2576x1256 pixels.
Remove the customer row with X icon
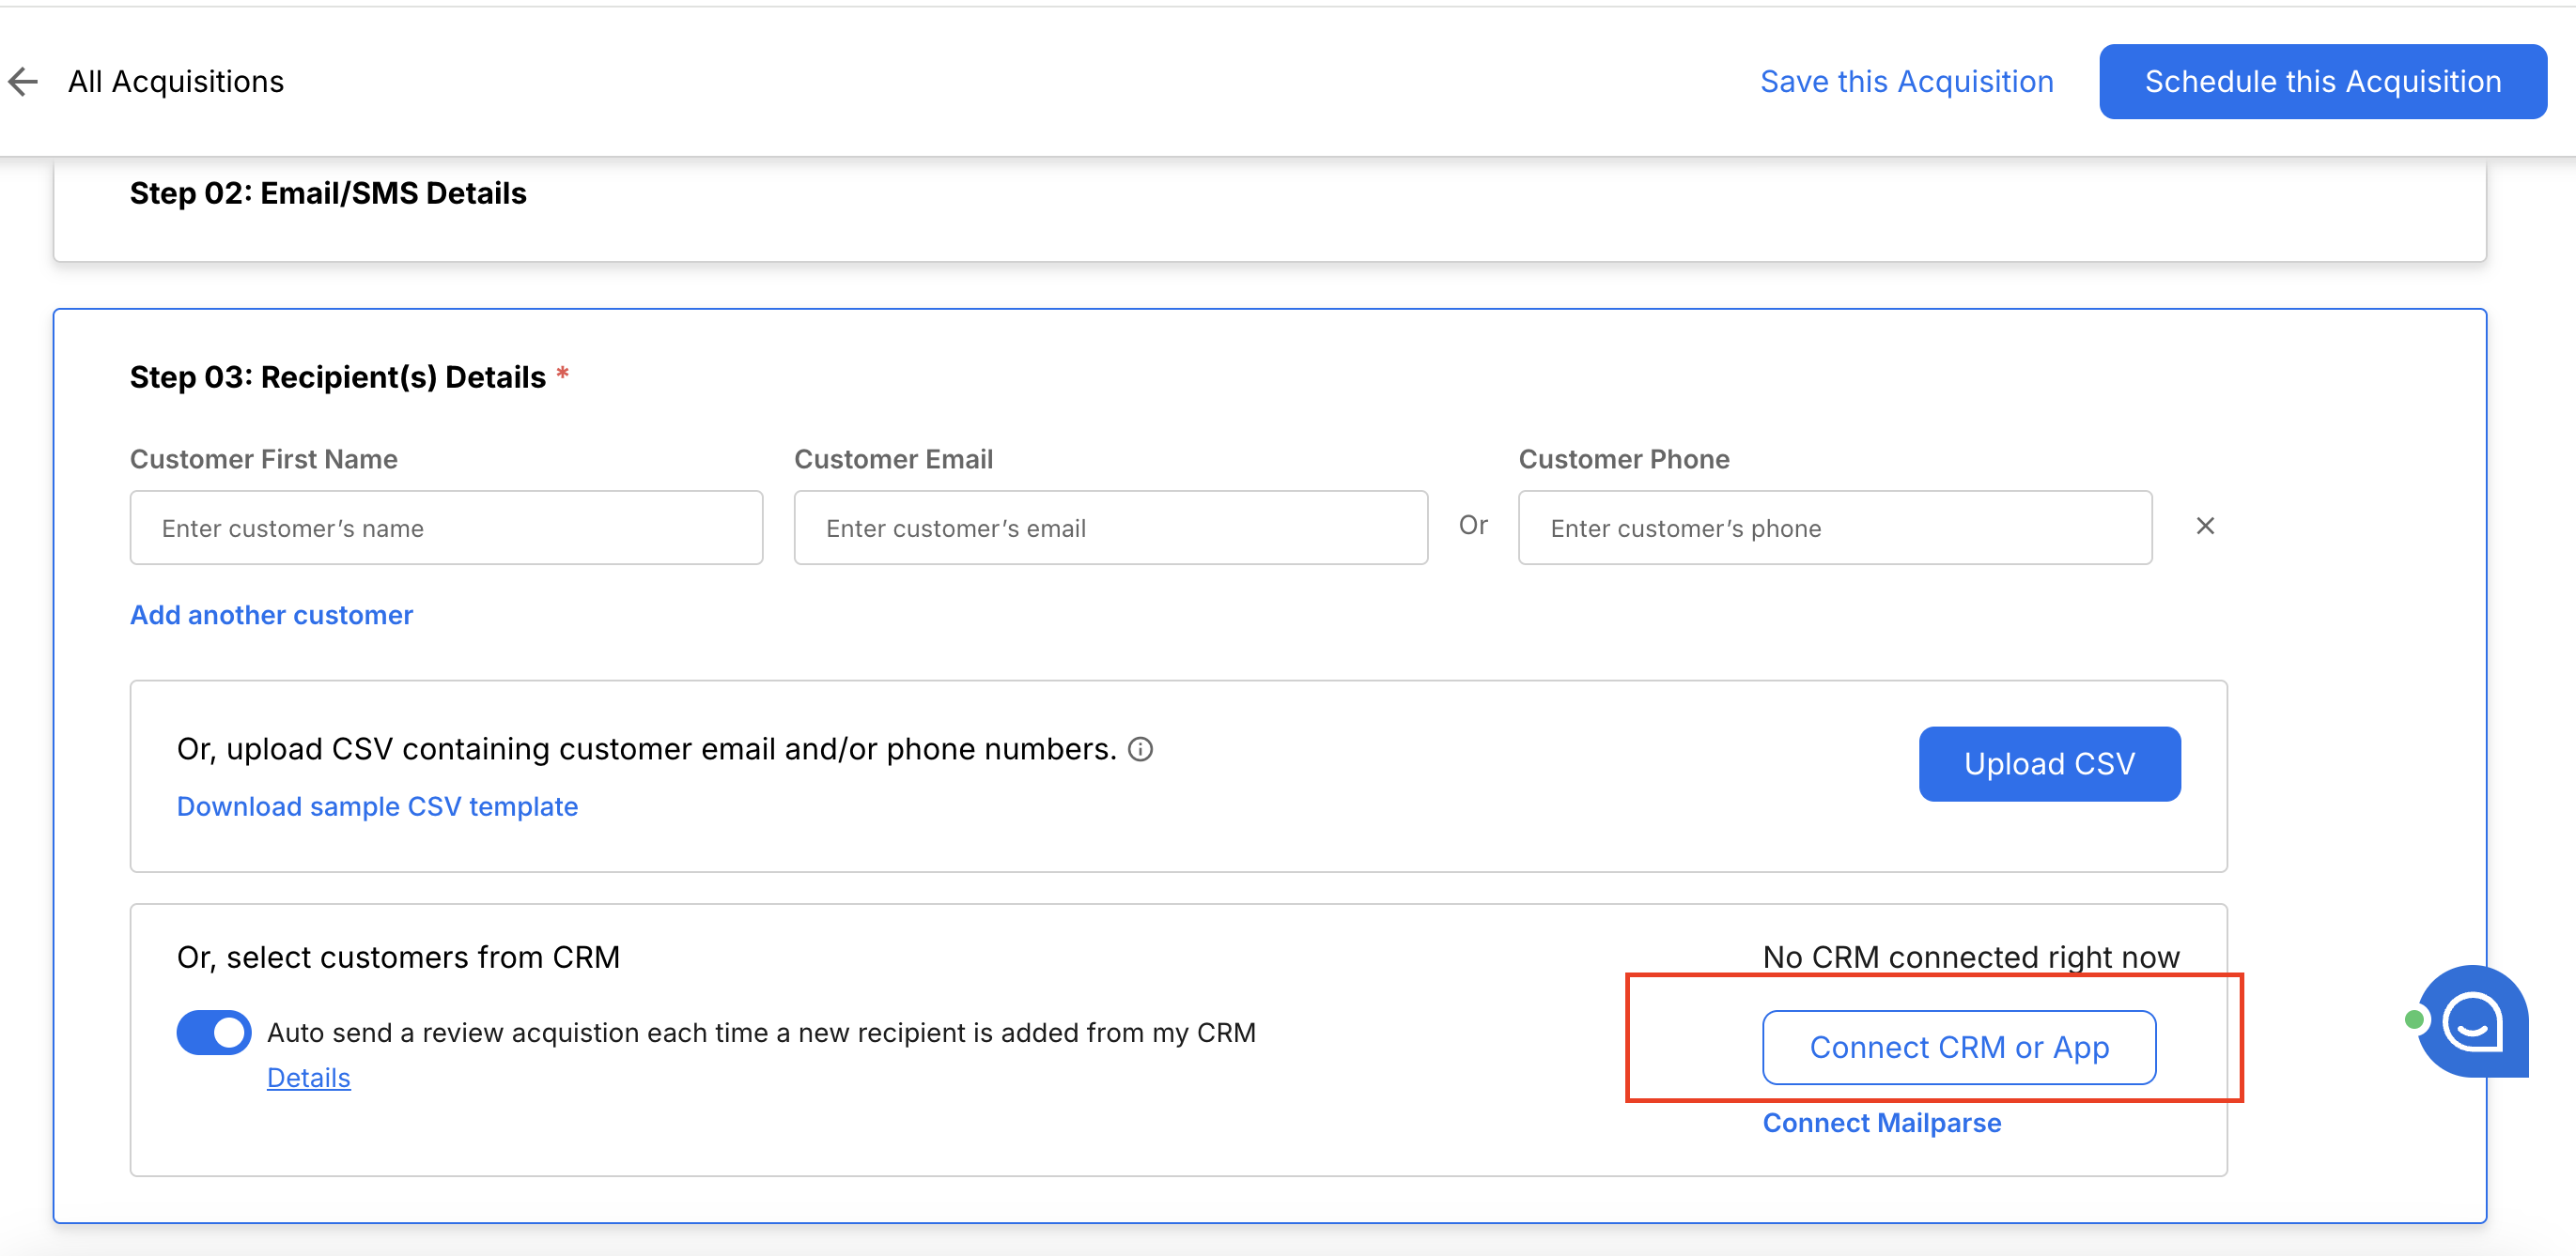[x=2204, y=526]
